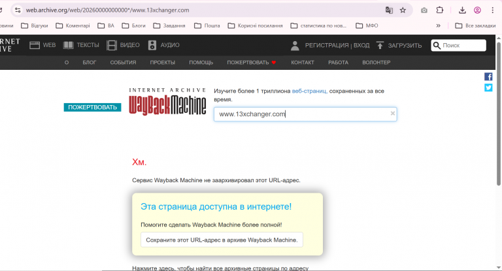Viewport: 502px width, 271px height.
Task: Open the Корисні посилання bookmarks folder
Action: [255, 25]
